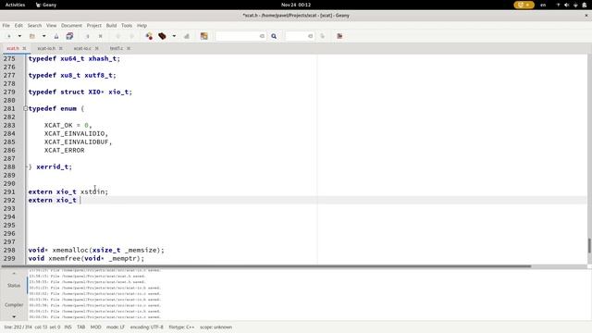Switch to the xcat.h tab

12,48
